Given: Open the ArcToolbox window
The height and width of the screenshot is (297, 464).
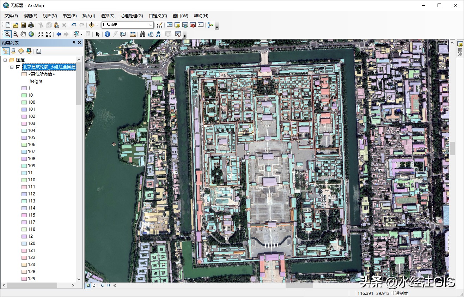Looking at the screenshot, I should (192, 25).
